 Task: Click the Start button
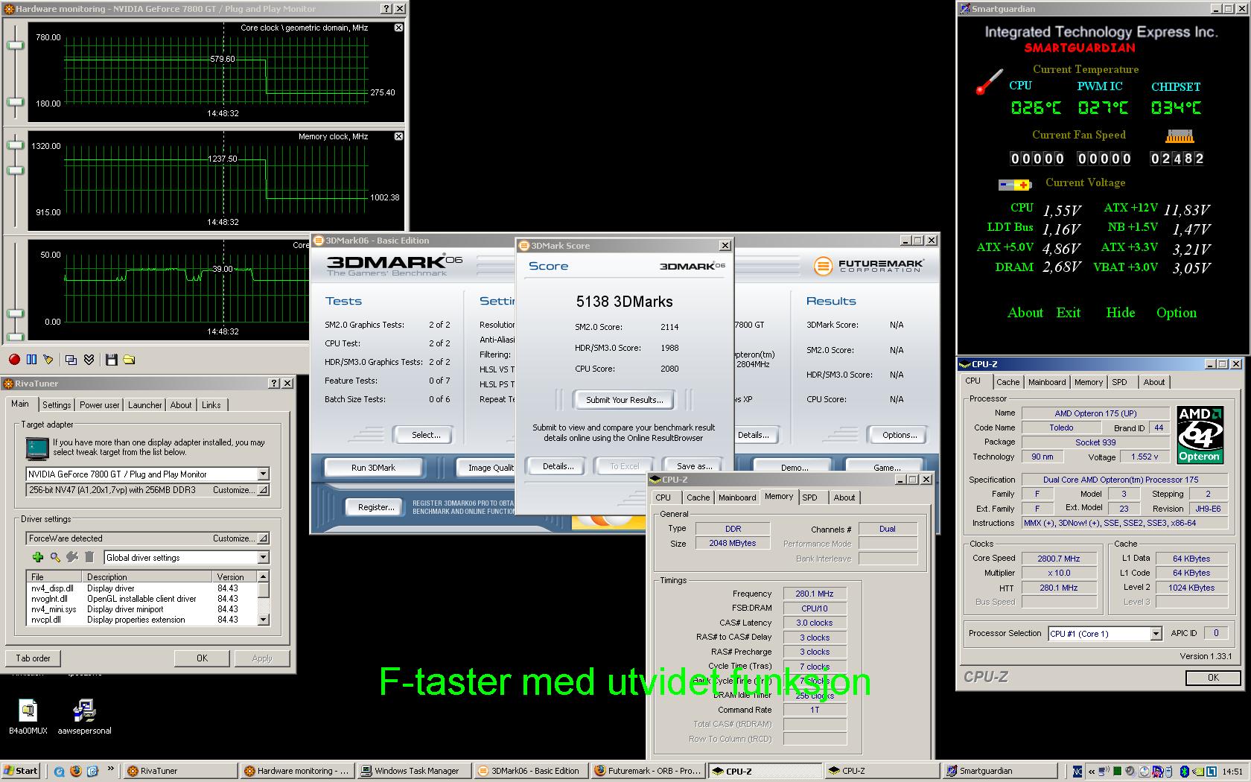(x=20, y=771)
